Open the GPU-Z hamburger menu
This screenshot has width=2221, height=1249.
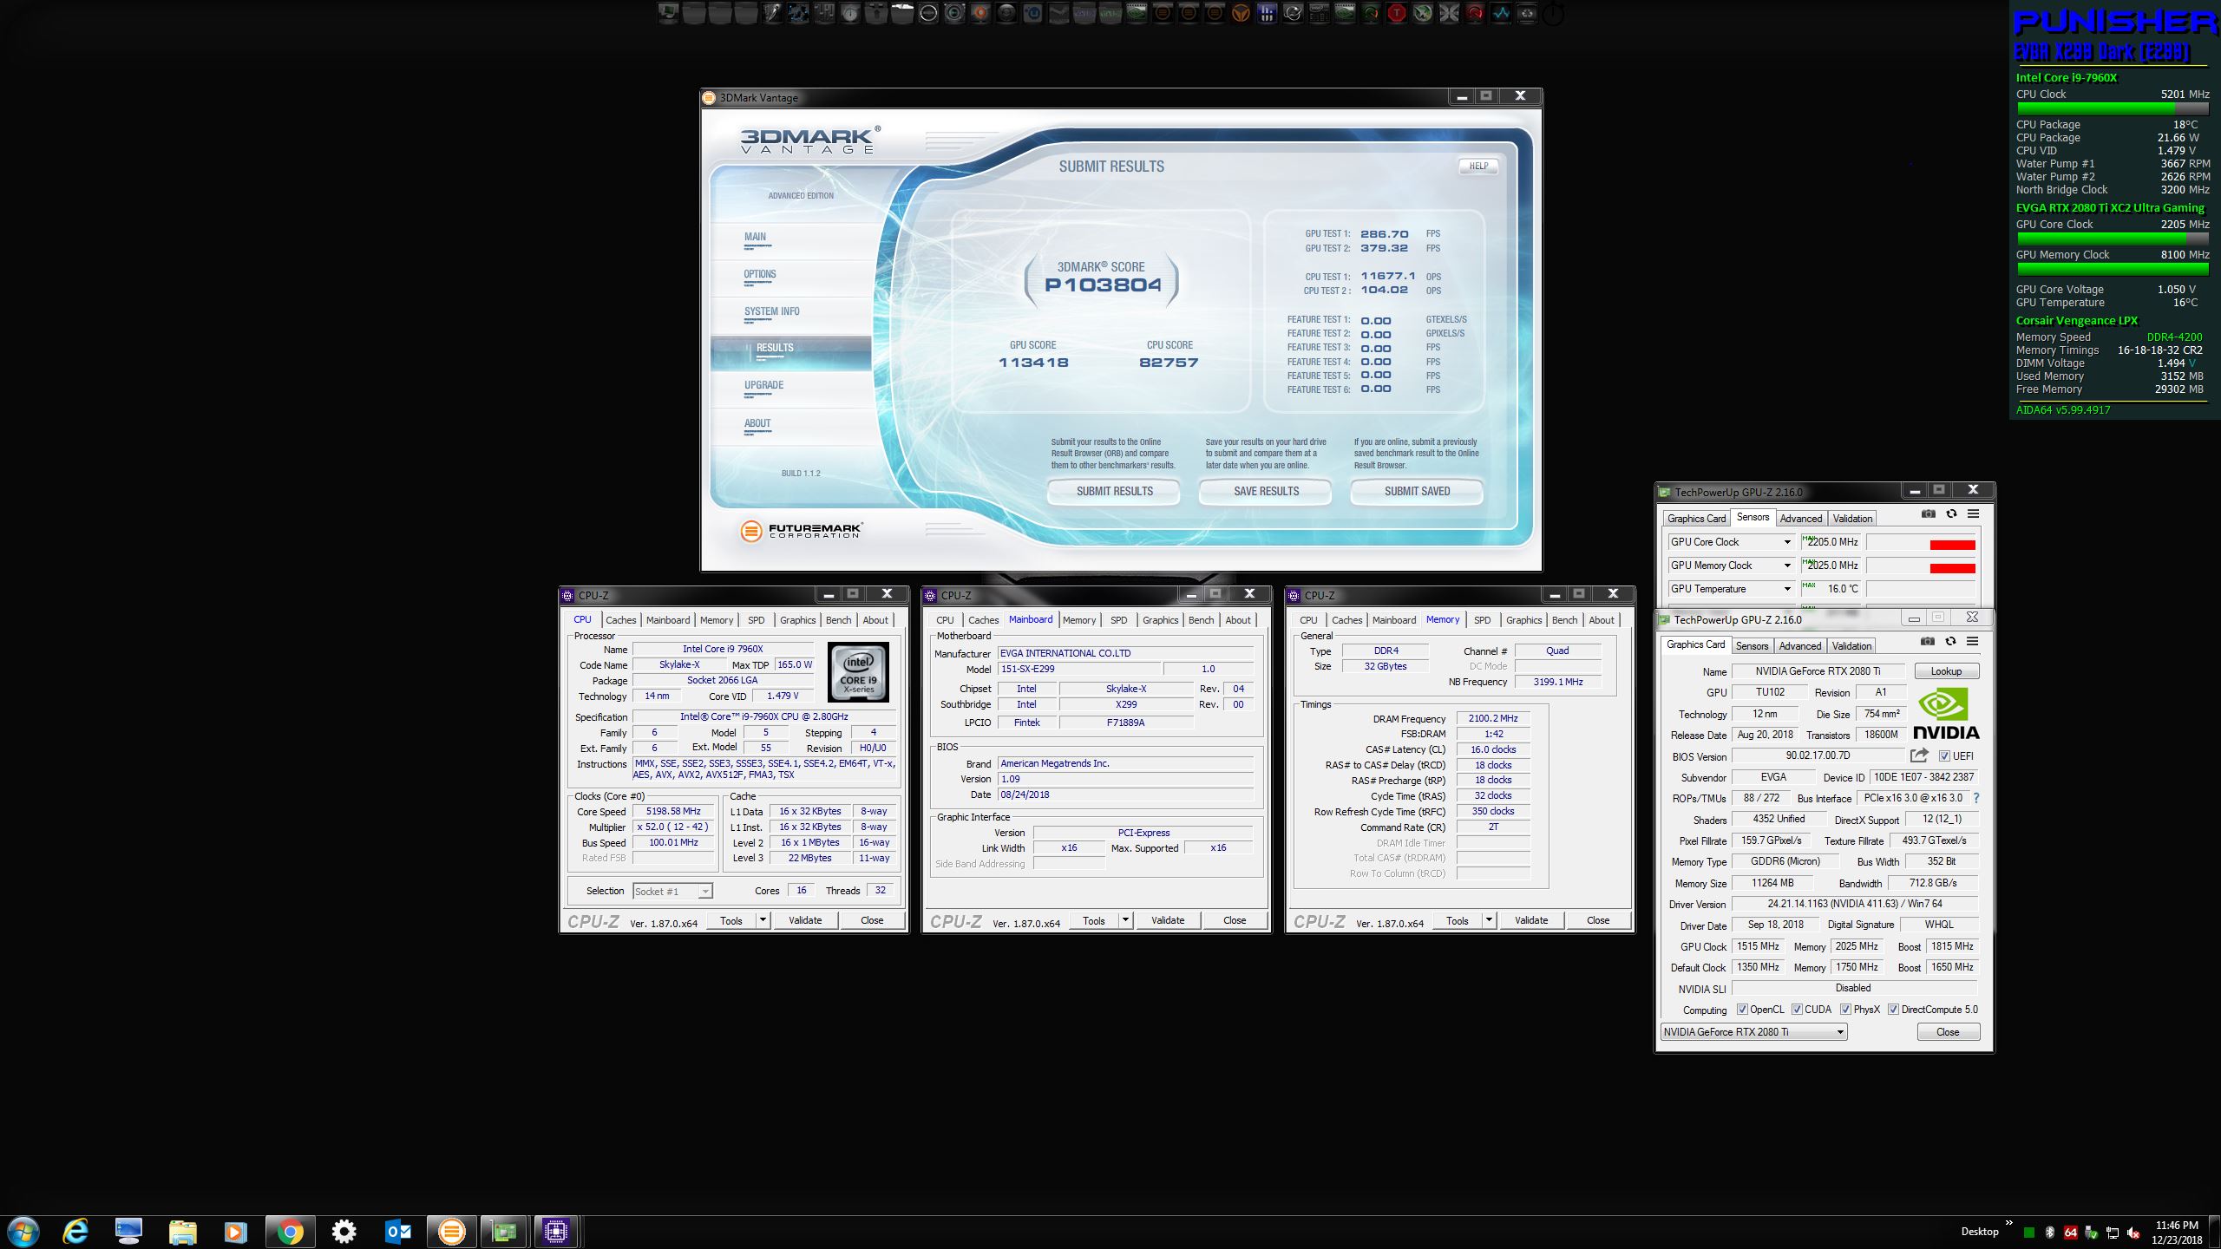pos(1972,641)
